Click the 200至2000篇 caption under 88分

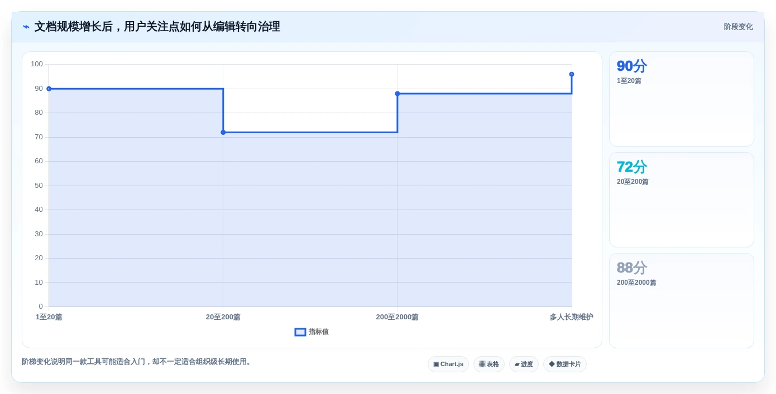pos(636,283)
